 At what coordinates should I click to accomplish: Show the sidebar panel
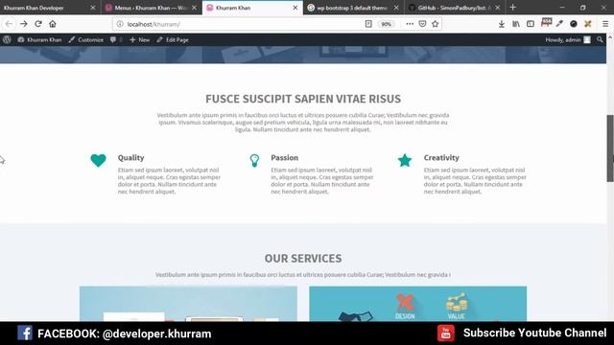pos(531,24)
